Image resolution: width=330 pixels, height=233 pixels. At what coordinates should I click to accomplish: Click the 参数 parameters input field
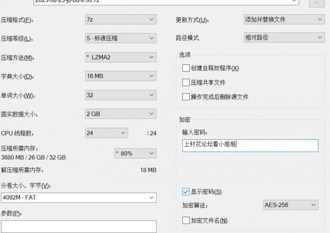click(79, 226)
